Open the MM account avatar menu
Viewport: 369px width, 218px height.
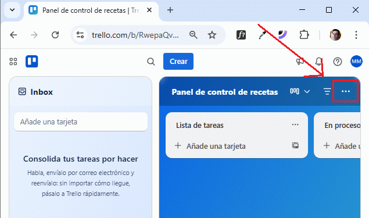356,62
